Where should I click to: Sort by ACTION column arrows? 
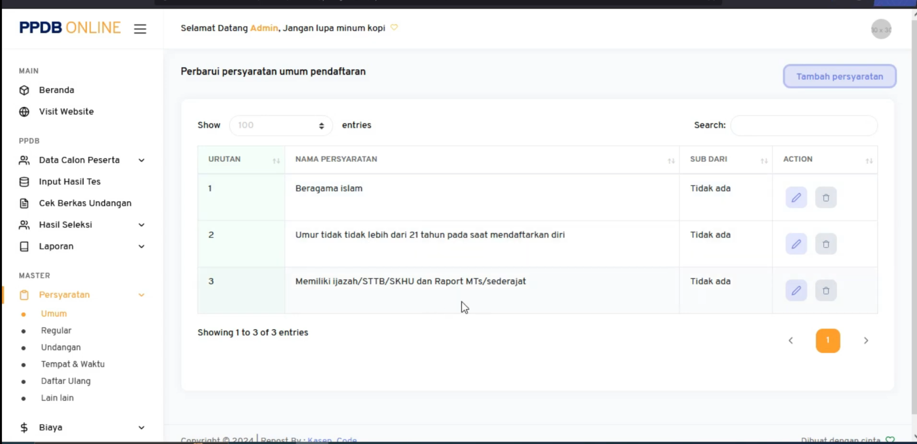pos(869,161)
